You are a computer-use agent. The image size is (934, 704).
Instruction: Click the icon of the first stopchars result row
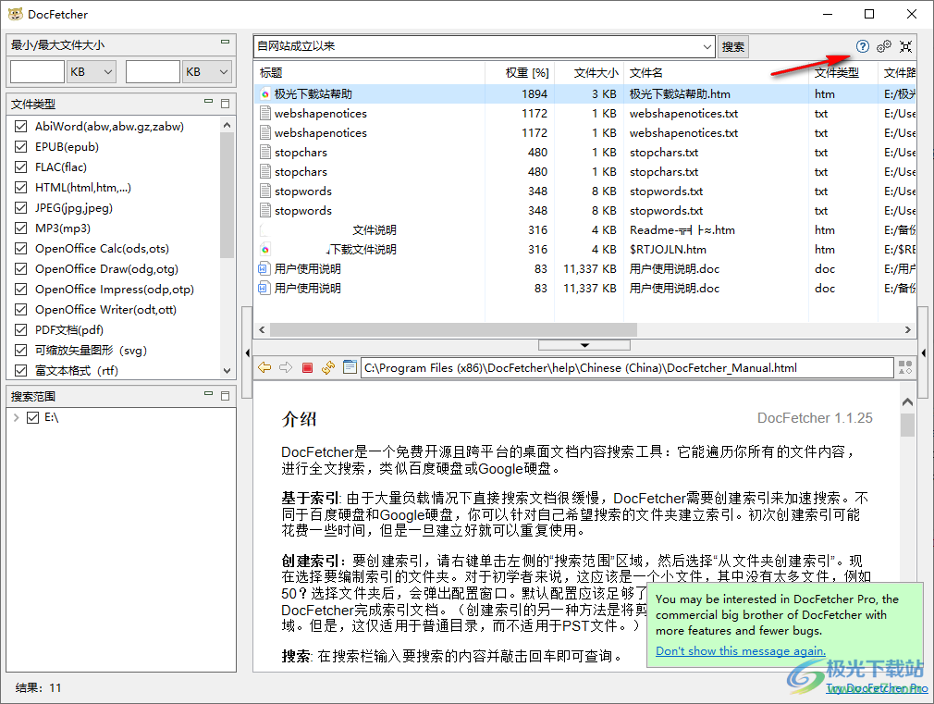pos(265,153)
